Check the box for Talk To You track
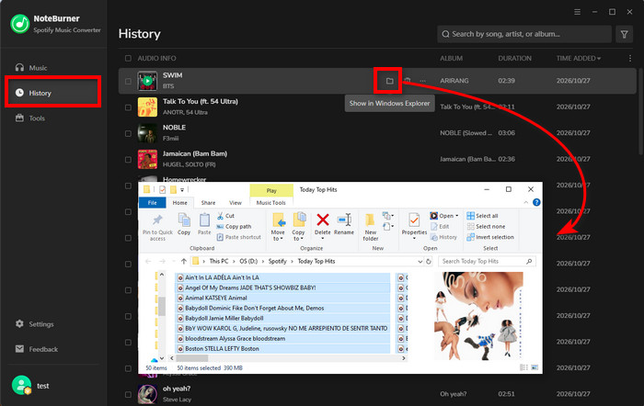 point(128,107)
